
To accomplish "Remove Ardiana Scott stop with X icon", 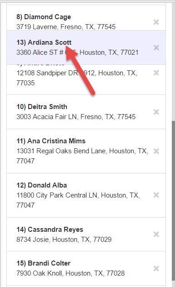I will click(156, 47).
